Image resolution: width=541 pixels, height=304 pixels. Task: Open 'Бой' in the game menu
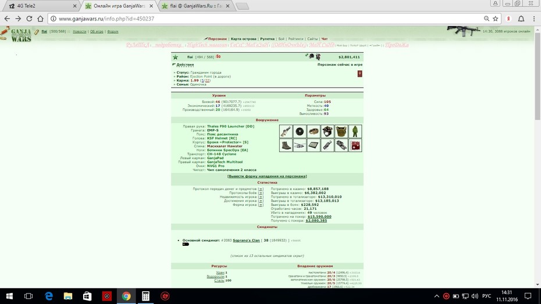(281, 39)
